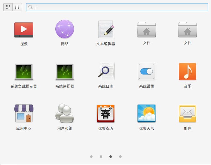This screenshot has height=165, width=211.
Task: Launch the 系统监视器 system monitor
Action: pos(65,72)
